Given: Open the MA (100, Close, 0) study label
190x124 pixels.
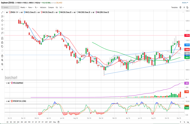Looking at the screenshot, I should pos(84,12).
